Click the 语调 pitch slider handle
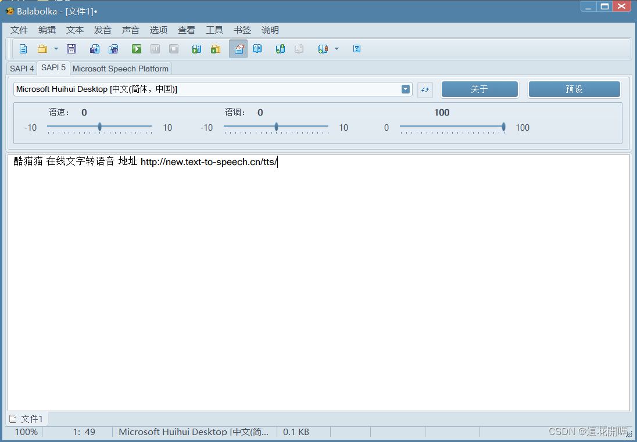 [x=276, y=127]
